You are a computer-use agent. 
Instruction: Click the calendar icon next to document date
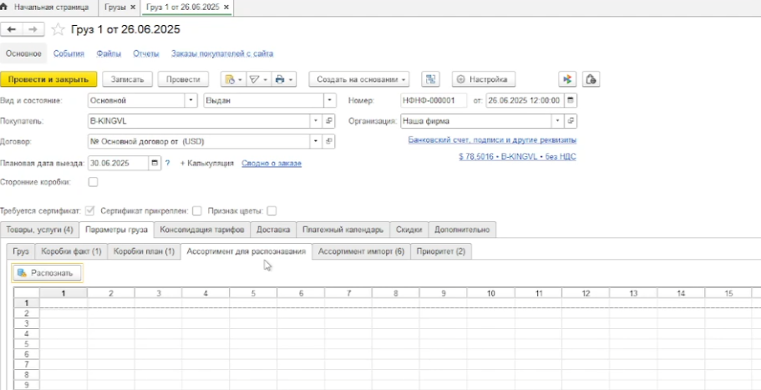coord(571,100)
